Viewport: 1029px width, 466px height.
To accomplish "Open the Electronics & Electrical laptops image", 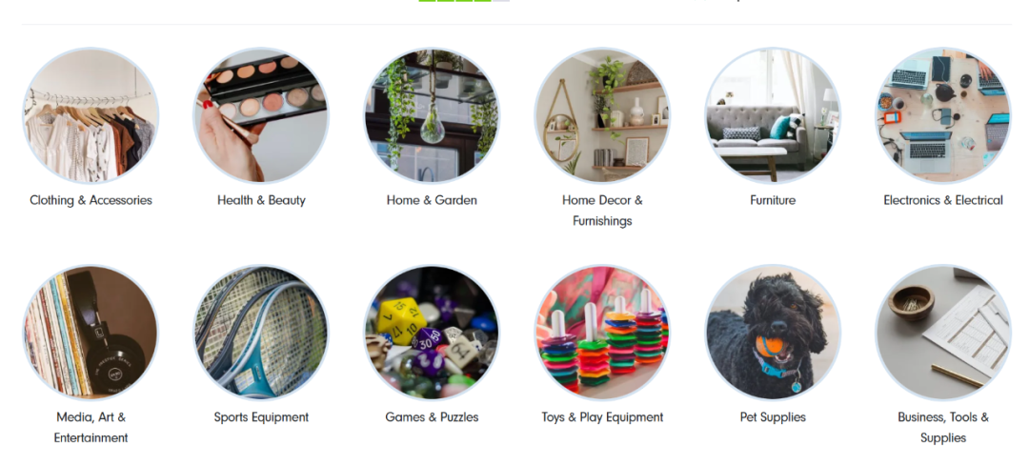I will 943,115.
